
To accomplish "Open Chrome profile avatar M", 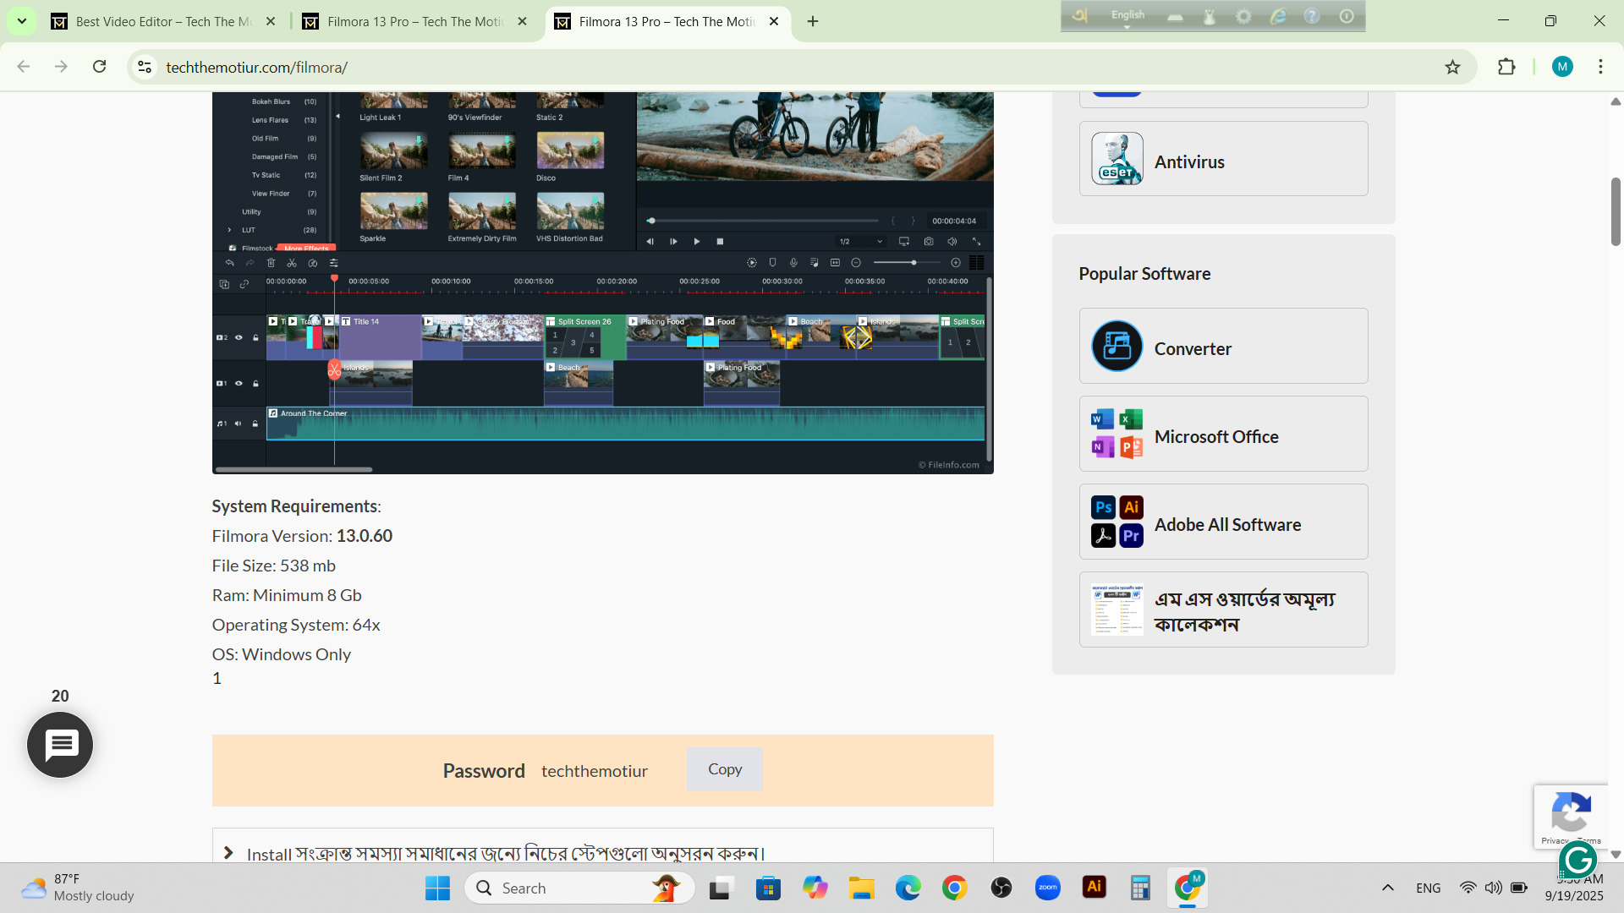I will [1562, 67].
